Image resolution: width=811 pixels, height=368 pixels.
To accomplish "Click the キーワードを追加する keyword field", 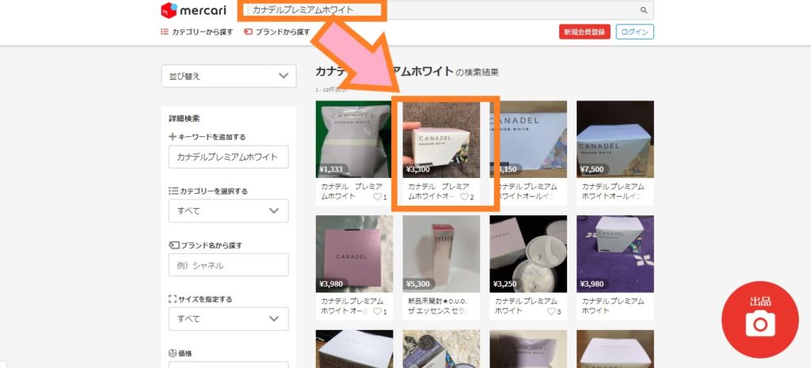I will pos(229,157).
